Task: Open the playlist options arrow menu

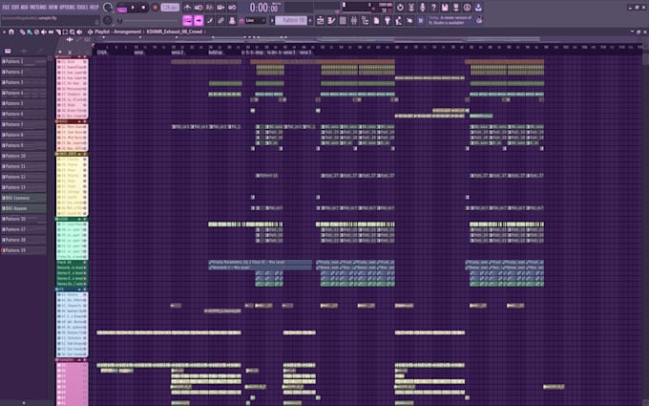Action: point(4,32)
